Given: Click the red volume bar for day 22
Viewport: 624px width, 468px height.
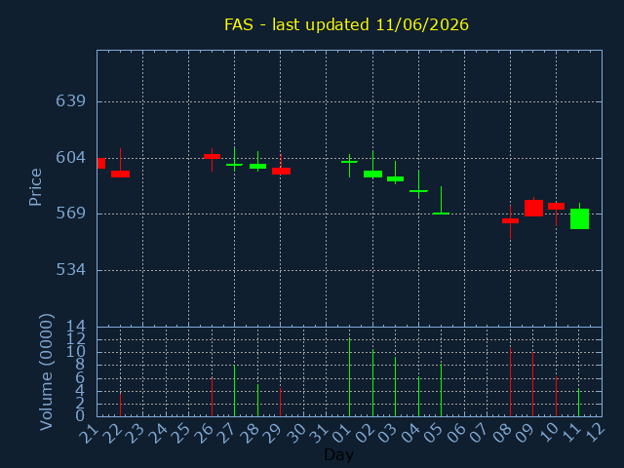Looking at the screenshot, I should click(120, 405).
